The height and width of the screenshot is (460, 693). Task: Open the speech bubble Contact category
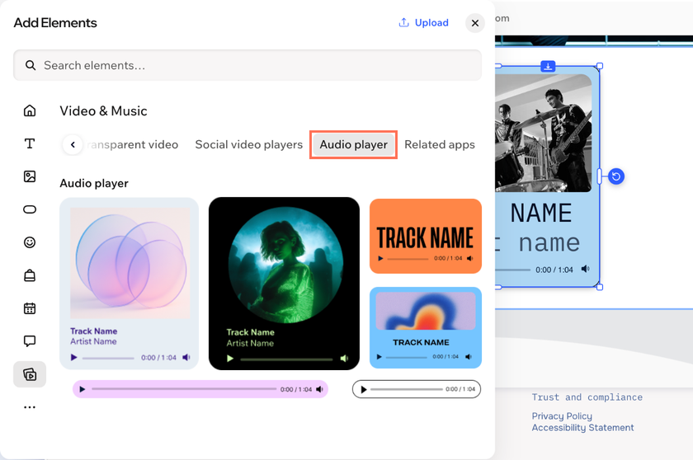click(30, 340)
